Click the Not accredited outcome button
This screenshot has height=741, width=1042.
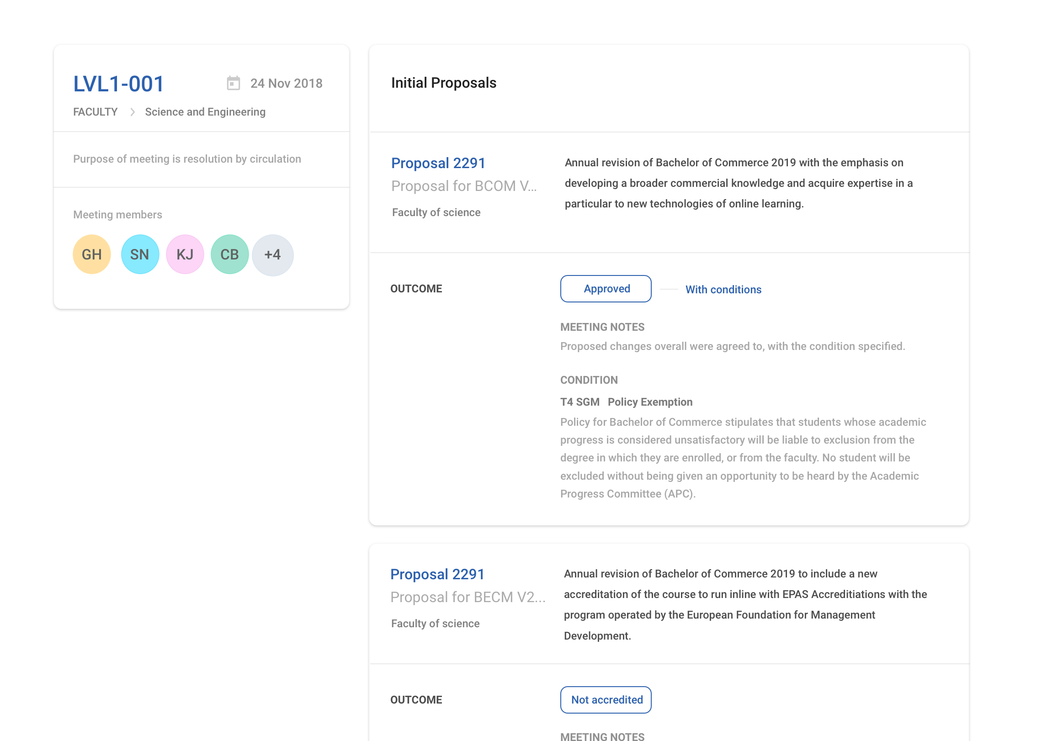[x=606, y=700]
